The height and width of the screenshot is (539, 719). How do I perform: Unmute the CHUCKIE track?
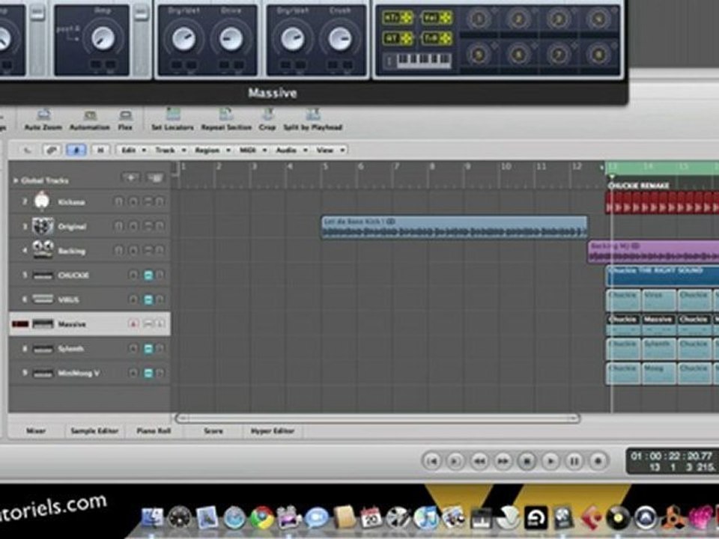[x=148, y=275]
